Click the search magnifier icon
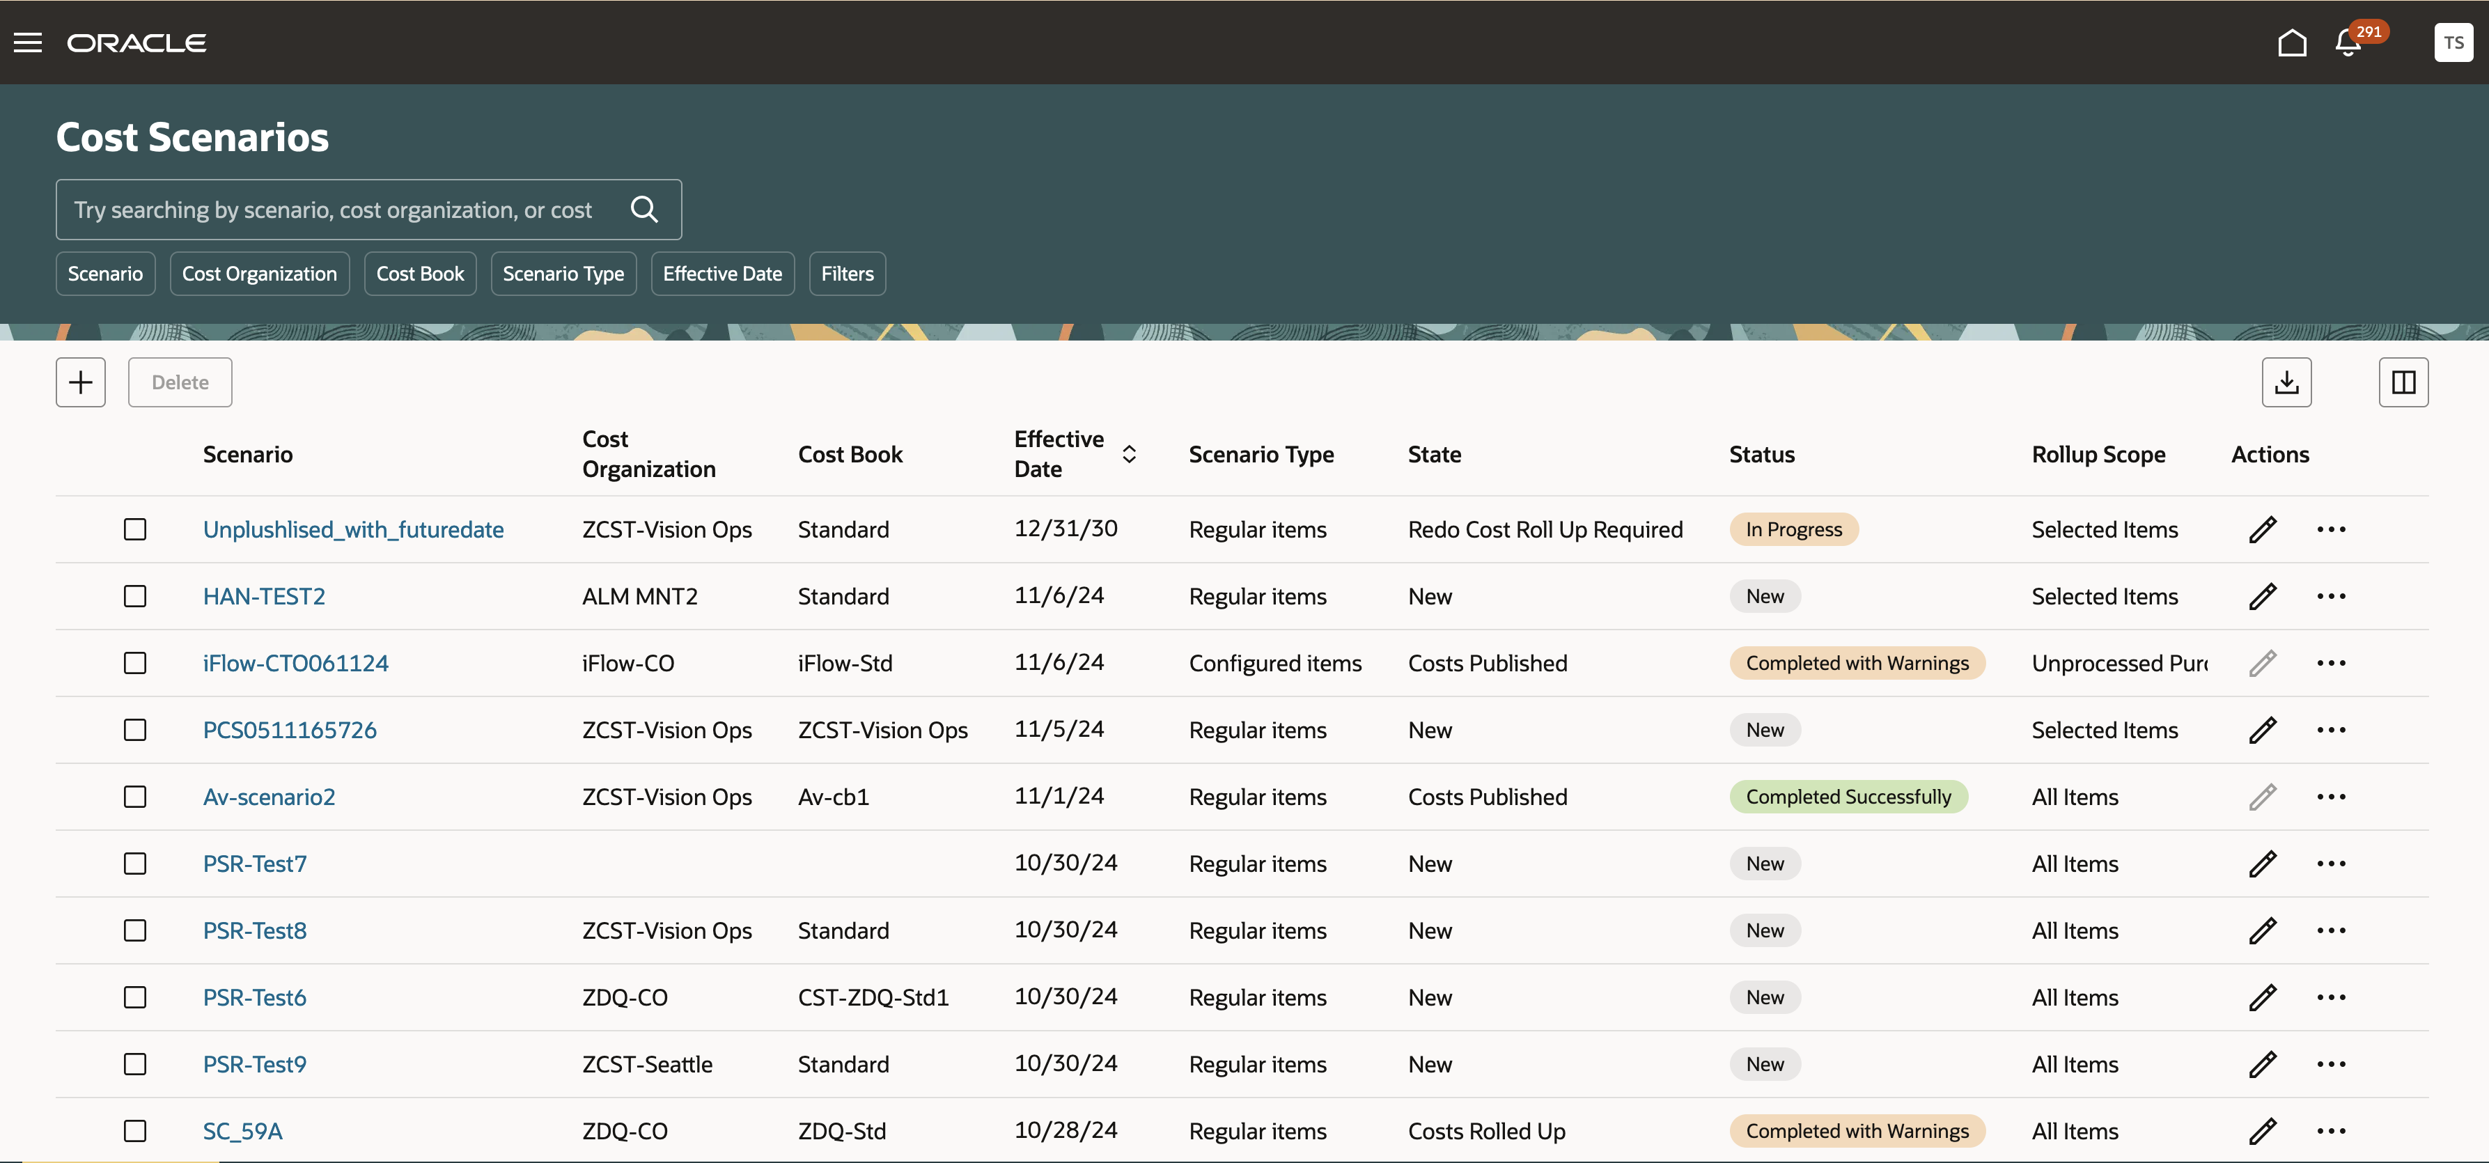The image size is (2489, 1163). (643, 210)
